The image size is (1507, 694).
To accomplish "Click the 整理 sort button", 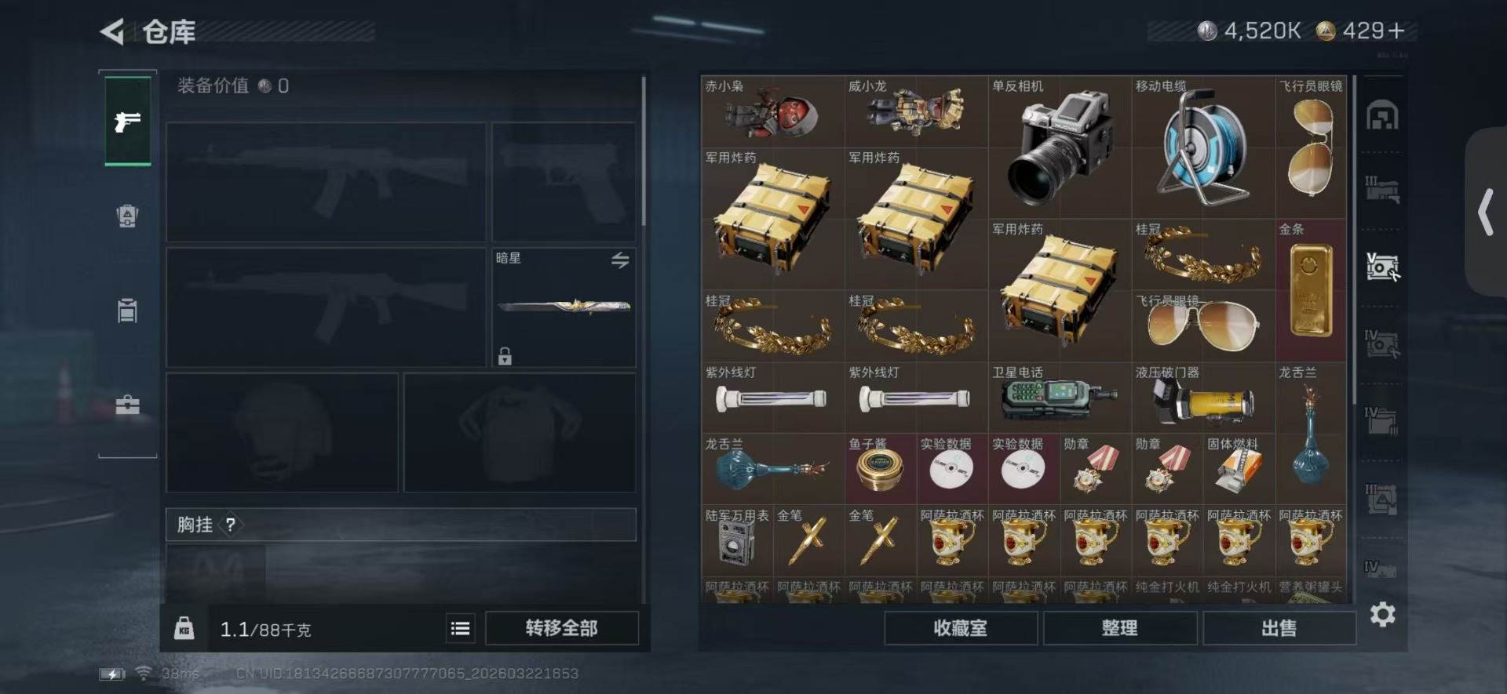I will (x=1120, y=628).
